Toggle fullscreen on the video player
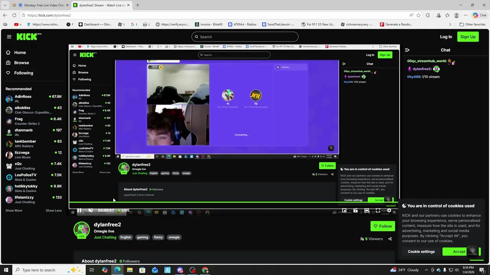 pos(378,210)
